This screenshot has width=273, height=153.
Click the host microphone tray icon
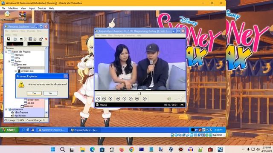[x=248, y=149]
